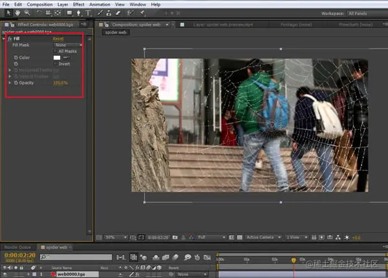This screenshot has height=278, width=388.
Task: Open the Composition menu
Action: (x=39, y=4)
